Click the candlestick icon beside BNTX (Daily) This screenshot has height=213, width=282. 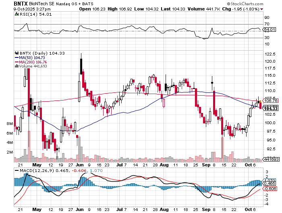(17, 53)
